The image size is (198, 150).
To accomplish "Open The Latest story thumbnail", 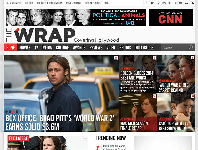I will [48, 143].
